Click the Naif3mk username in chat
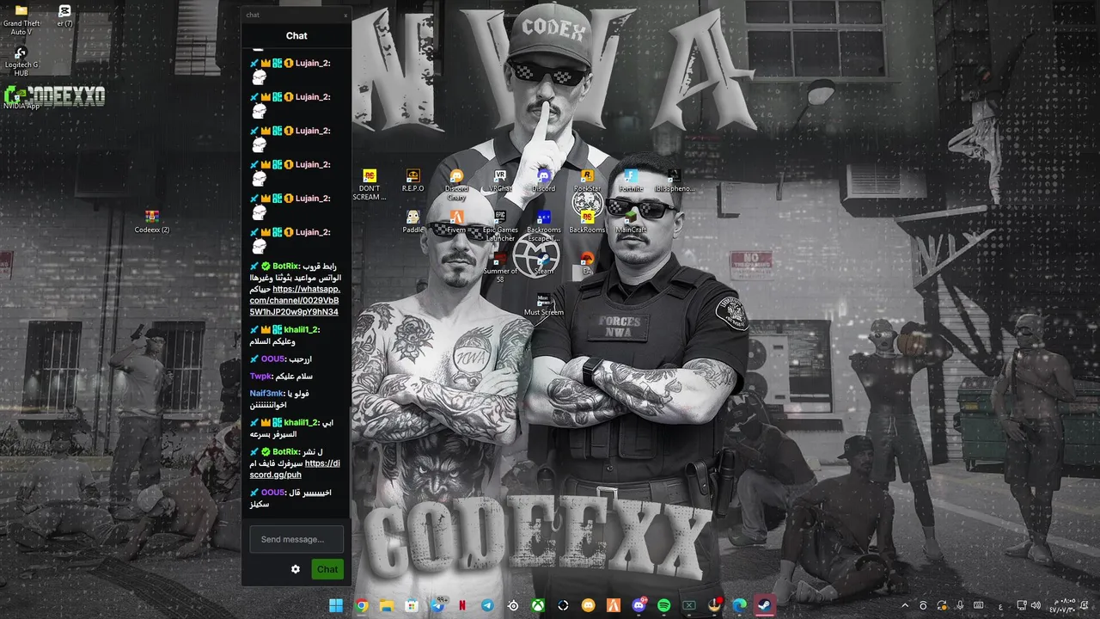Image resolution: width=1100 pixels, height=619 pixels. (x=267, y=393)
